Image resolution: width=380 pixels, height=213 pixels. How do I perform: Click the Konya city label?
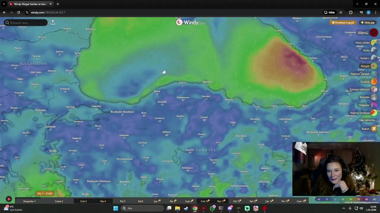pyautogui.click(x=160, y=179)
